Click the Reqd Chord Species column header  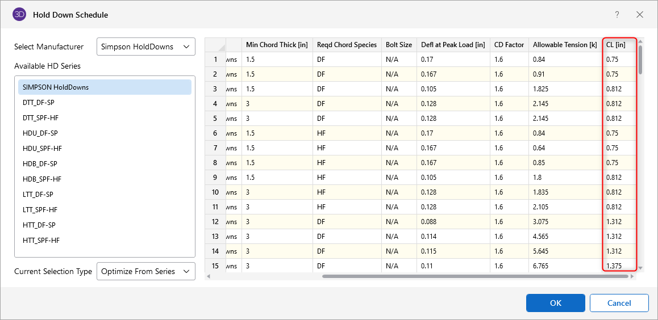tap(346, 45)
